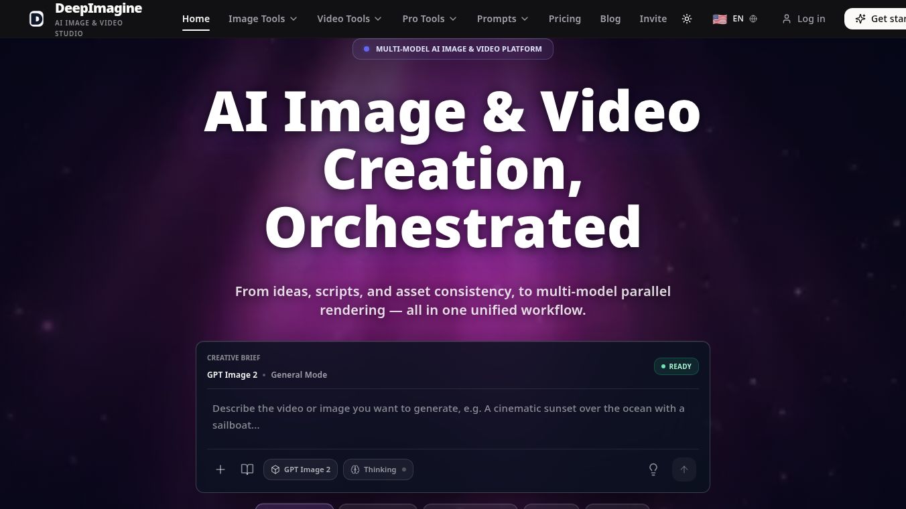Click the lightbulb inspiration icon
The height and width of the screenshot is (509, 906).
pos(653,469)
